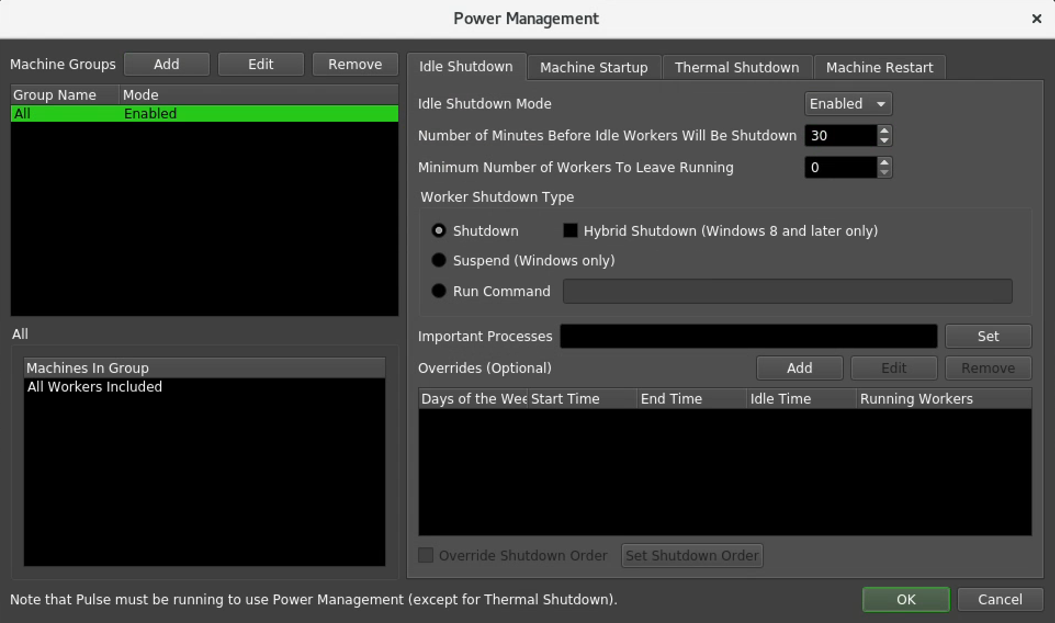Increment idle minutes with up arrow
This screenshot has width=1055, height=623.
[884, 132]
